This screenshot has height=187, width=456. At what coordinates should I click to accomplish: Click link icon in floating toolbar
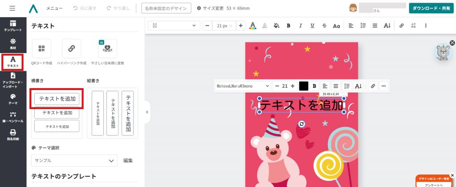click(x=373, y=86)
